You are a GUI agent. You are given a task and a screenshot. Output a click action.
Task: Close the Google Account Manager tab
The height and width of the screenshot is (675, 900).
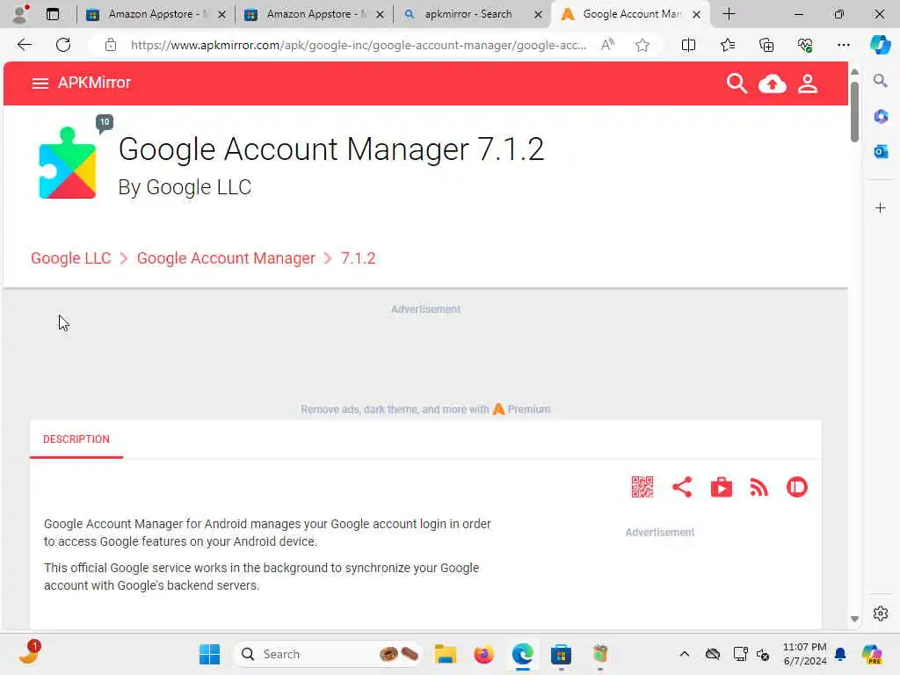696,14
